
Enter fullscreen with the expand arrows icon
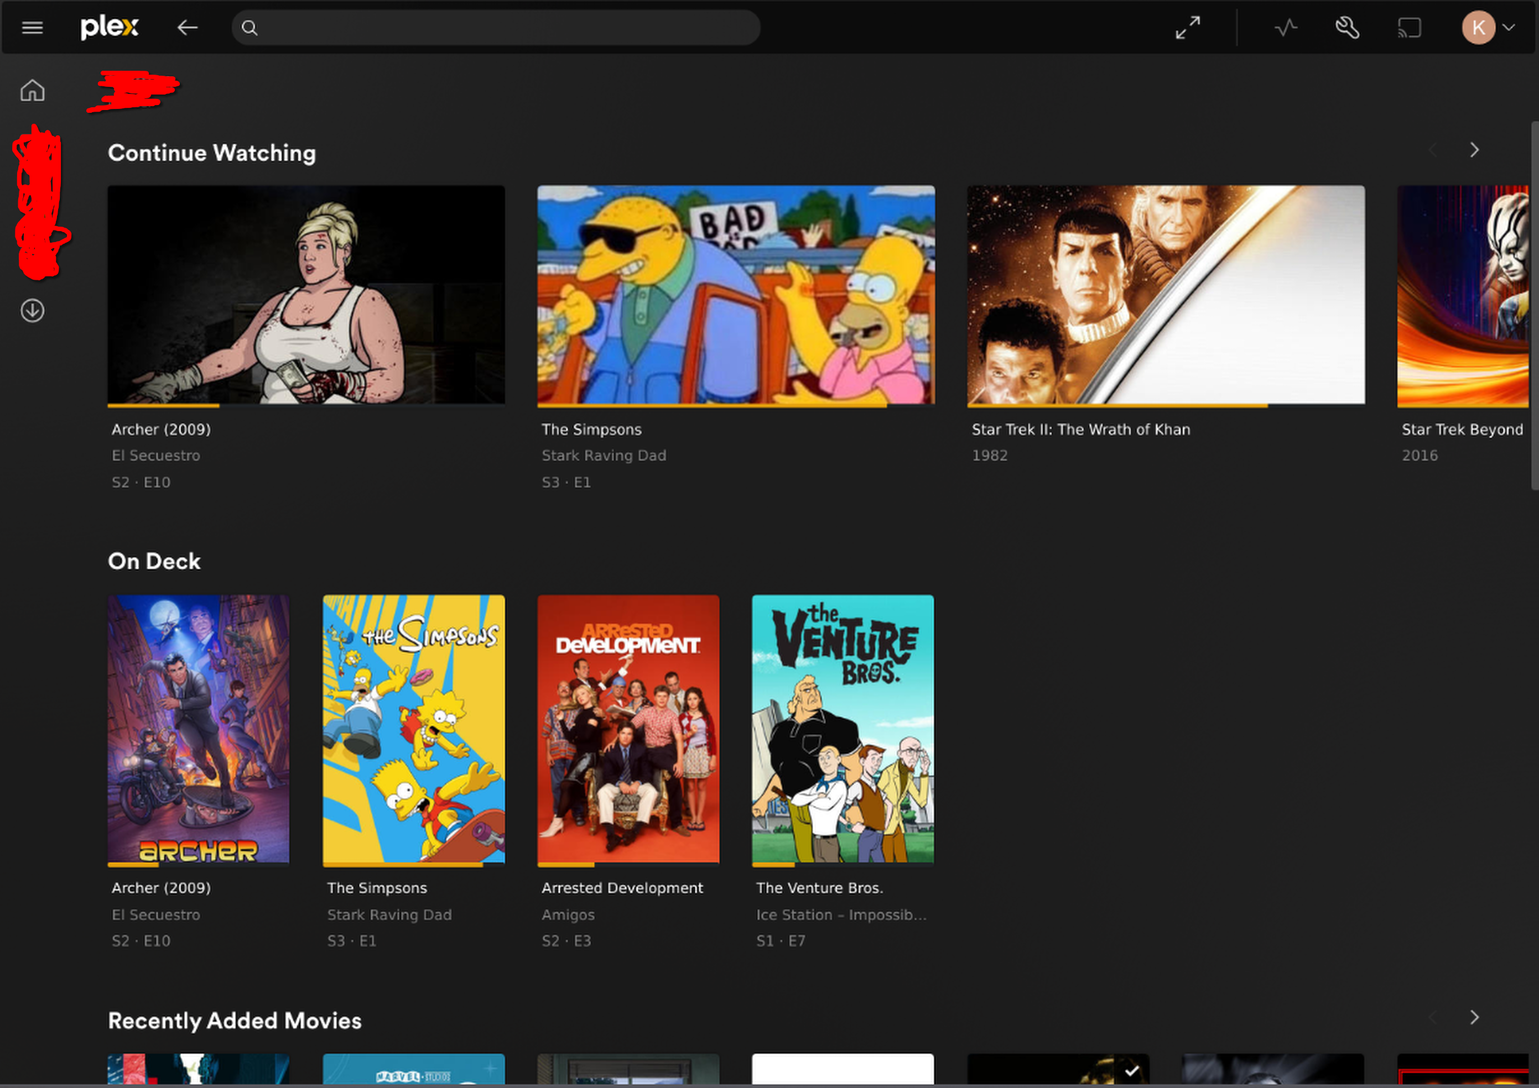(1188, 28)
